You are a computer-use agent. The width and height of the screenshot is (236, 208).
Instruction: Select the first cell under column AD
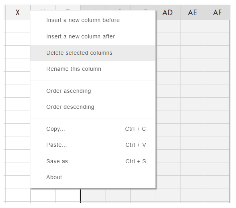pyautogui.click(x=168, y=26)
